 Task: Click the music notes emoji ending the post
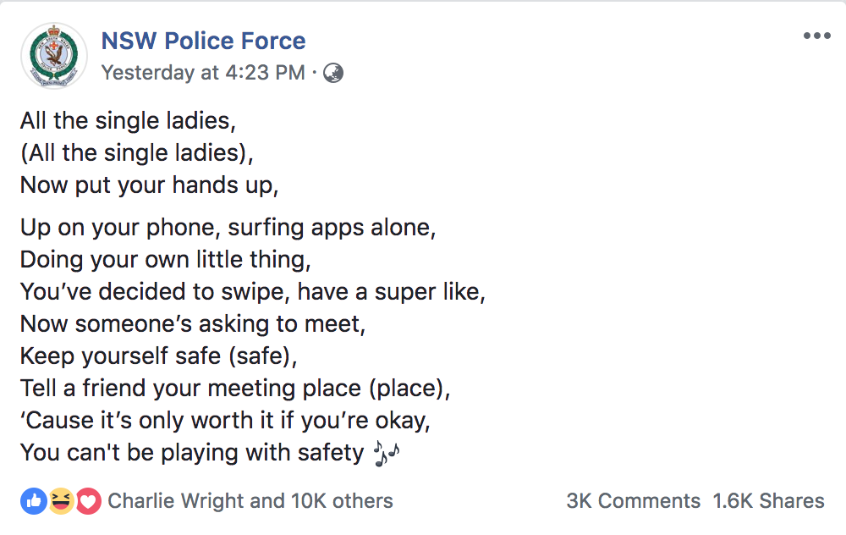coord(385,455)
